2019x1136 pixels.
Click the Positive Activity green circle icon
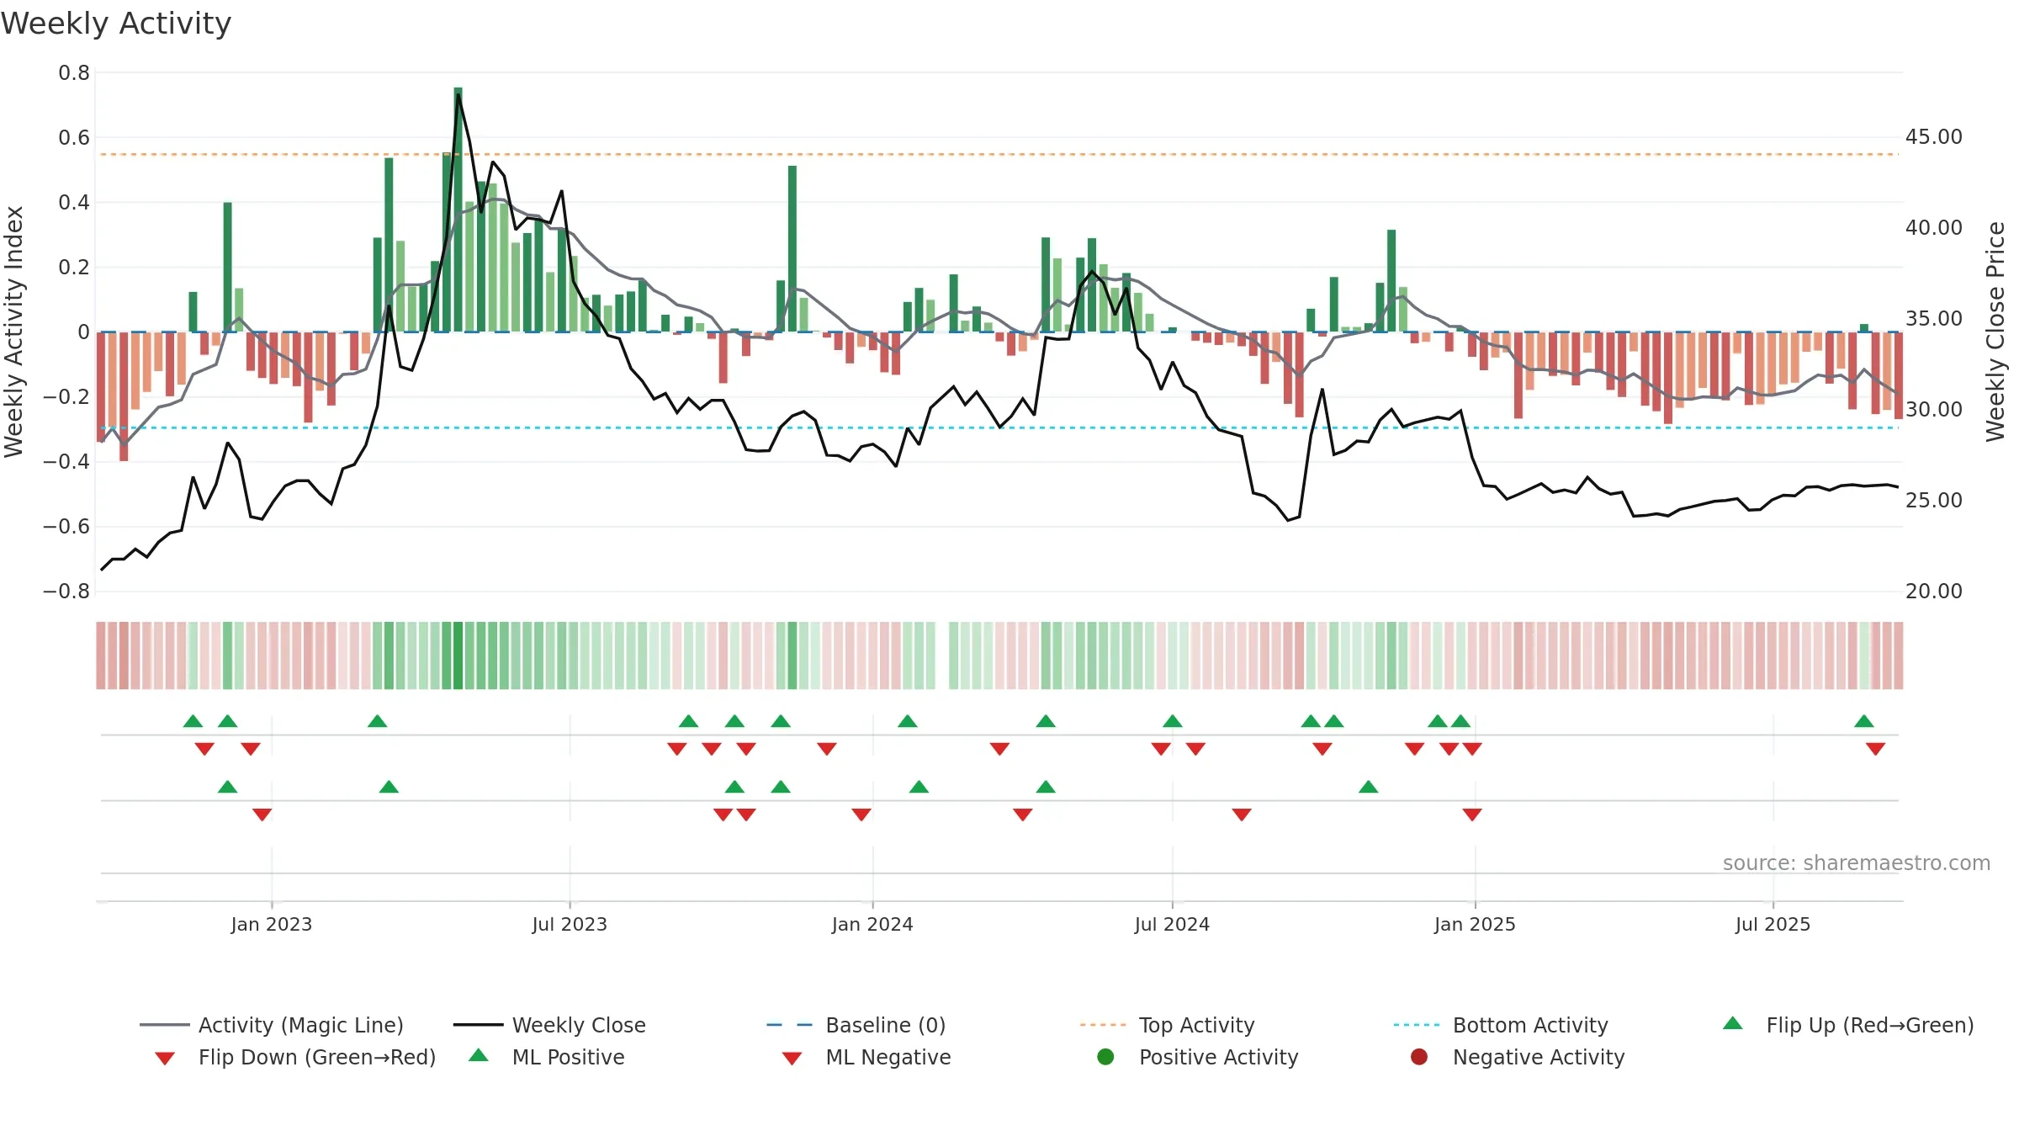point(1106,1057)
